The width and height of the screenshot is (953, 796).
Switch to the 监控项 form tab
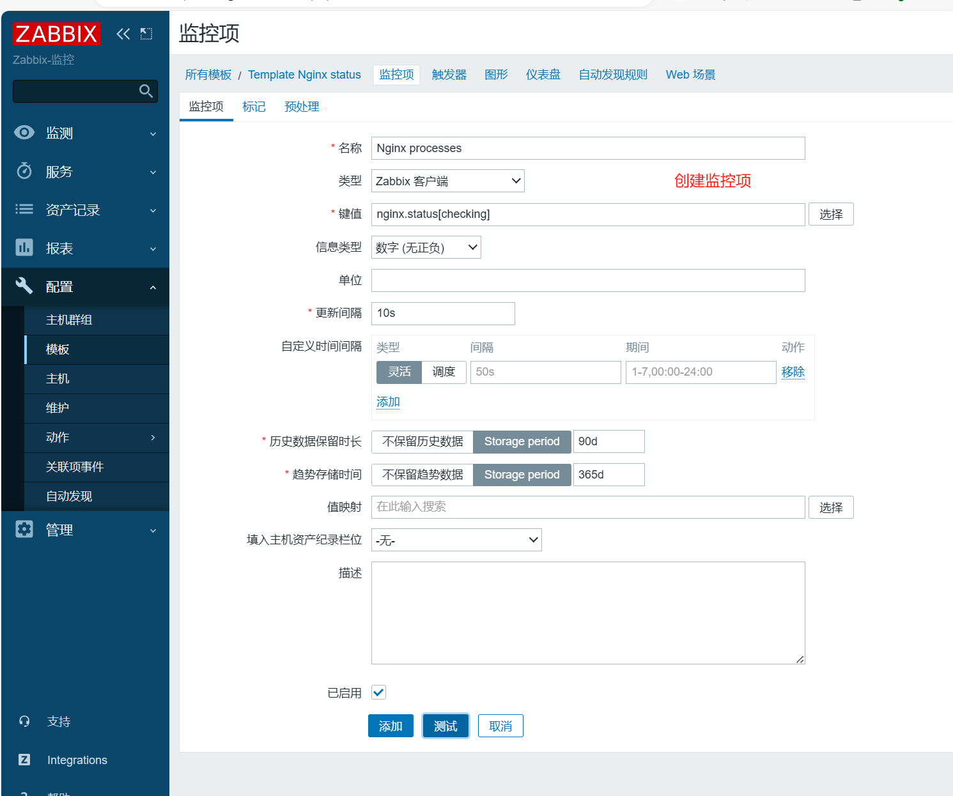(x=206, y=107)
